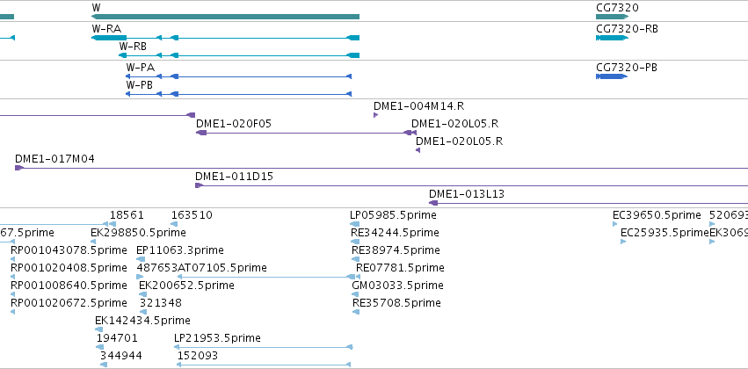Screen dimensions: 748x369
Task: Select the W-PA protein feature
Action: coord(238,76)
